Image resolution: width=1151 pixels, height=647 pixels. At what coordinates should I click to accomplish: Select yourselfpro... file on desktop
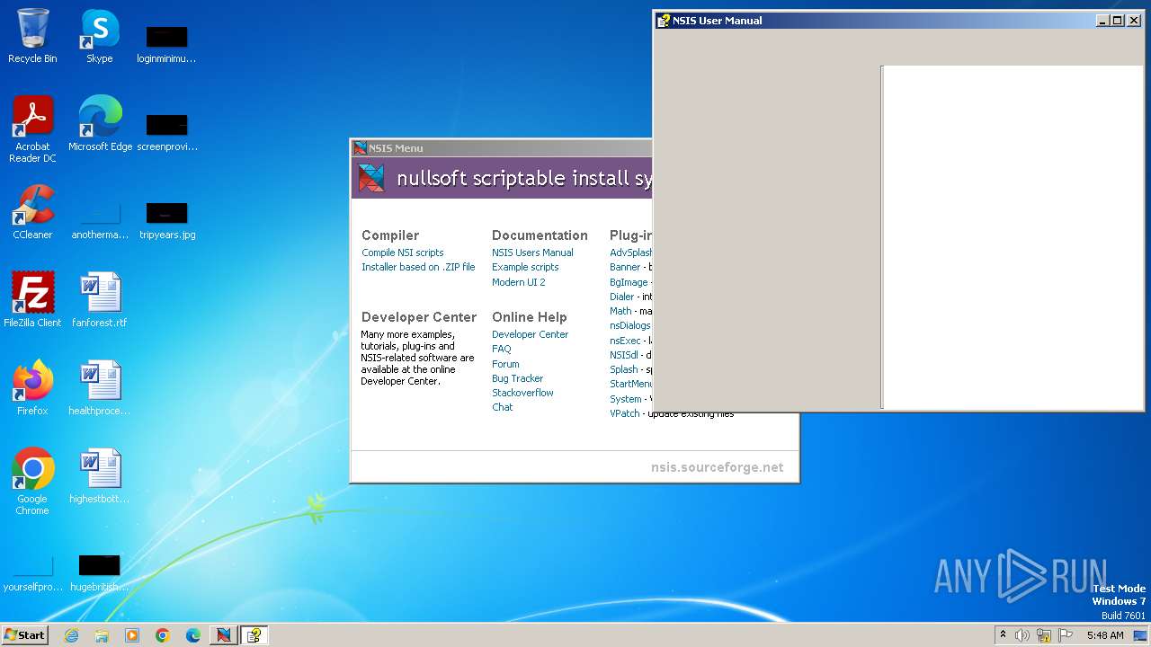coord(32,572)
